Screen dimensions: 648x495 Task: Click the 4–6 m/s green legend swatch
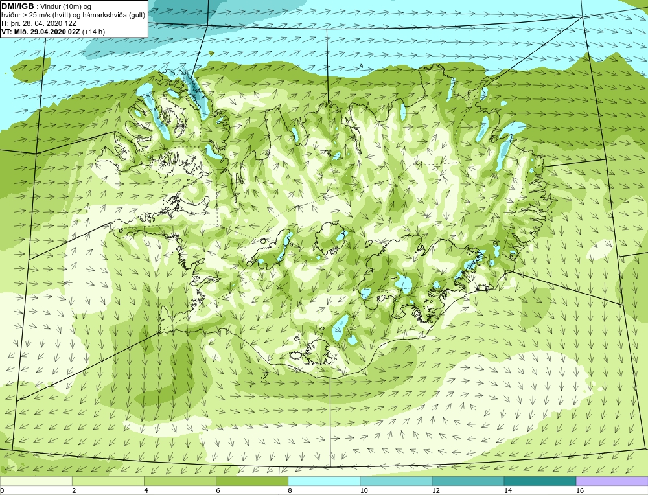click(180, 481)
